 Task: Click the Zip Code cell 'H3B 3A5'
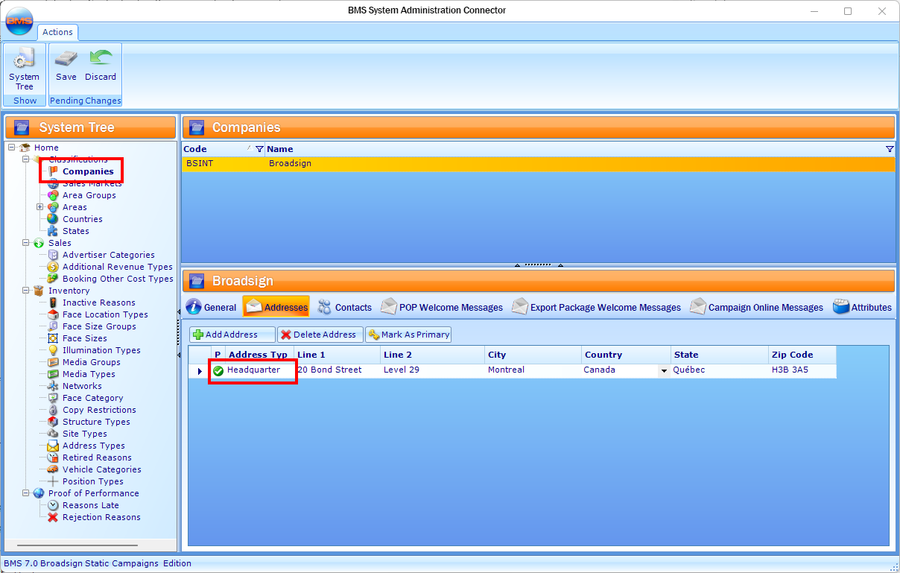coord(802,370)
